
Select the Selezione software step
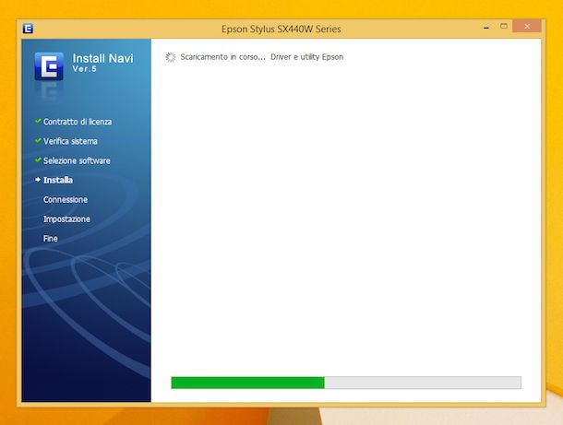click(x=77, y=160)
